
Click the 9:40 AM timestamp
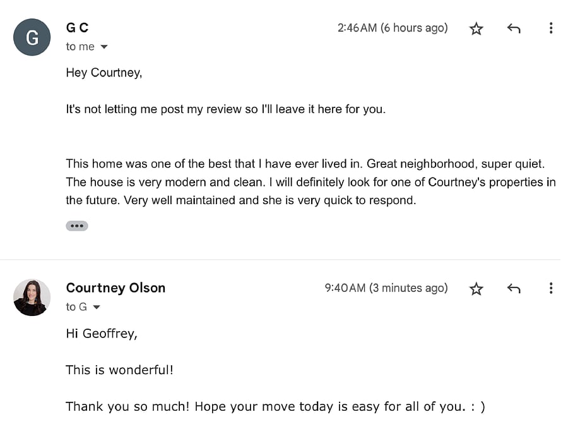[x=386, y=288]
